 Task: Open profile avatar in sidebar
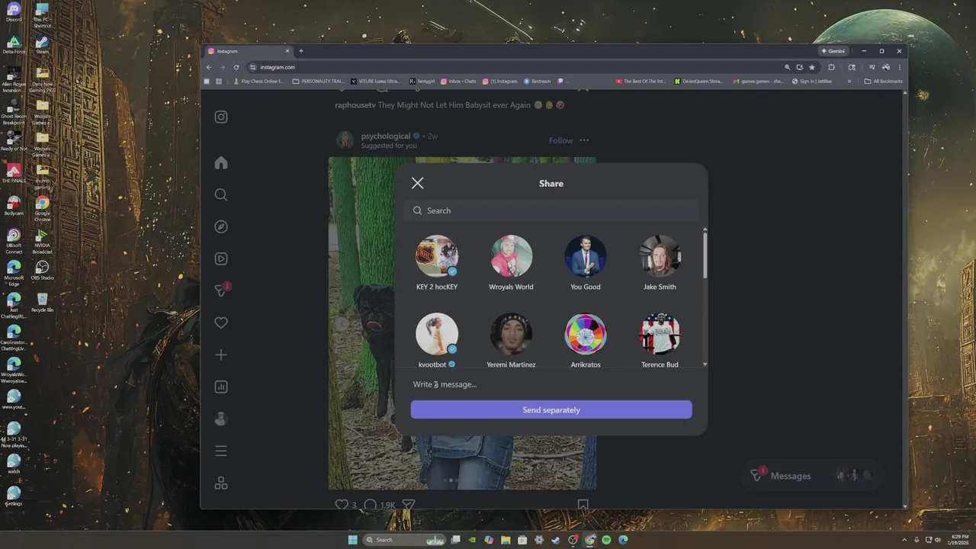pos(221,419)
